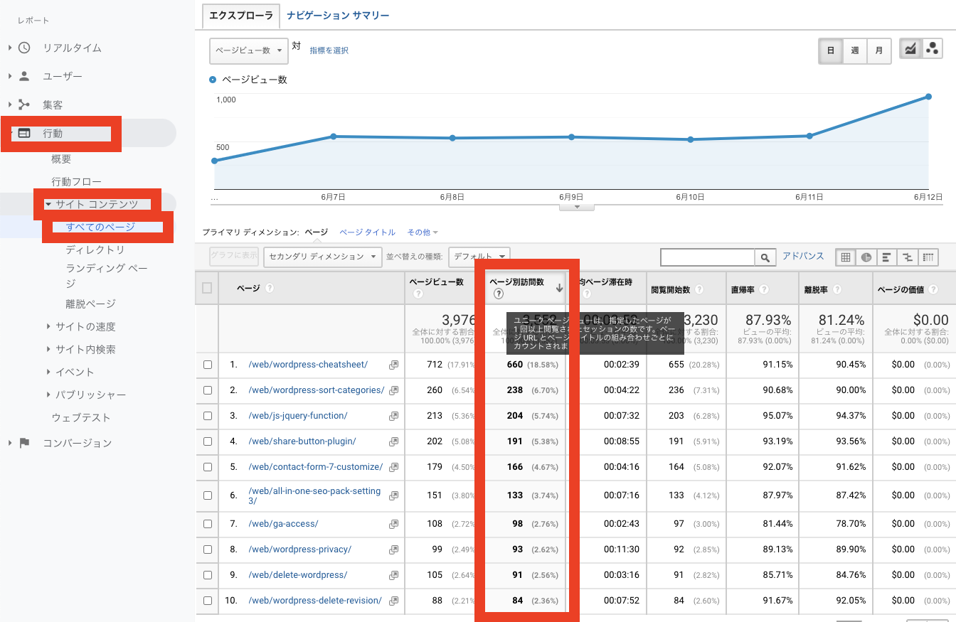
Task: Check the row for /web/ga-access/
Action: coord(208,524)
